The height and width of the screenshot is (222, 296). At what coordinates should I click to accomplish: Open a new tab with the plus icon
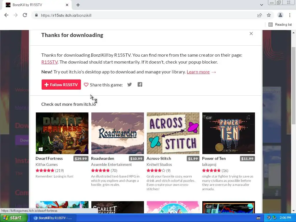click(x=78, y=5)
